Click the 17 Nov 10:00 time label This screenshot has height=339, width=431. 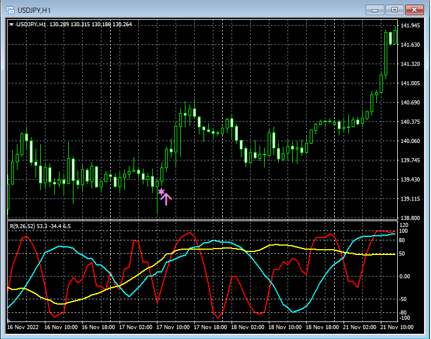173,327
